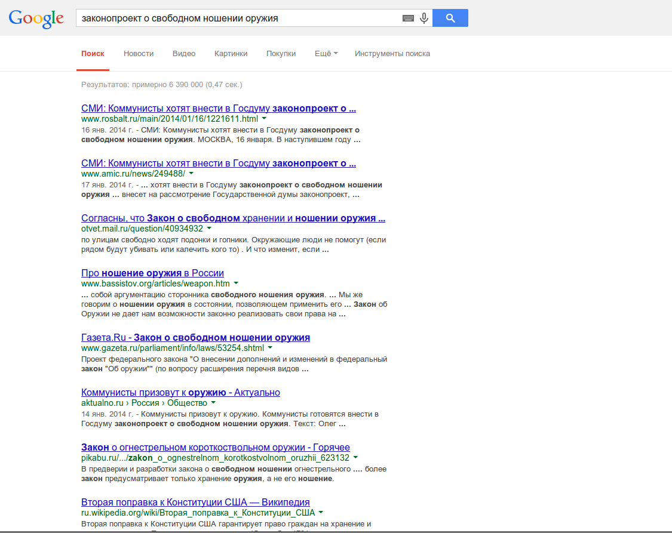Expand the Ещё dropdown menu

click(326, 54)
